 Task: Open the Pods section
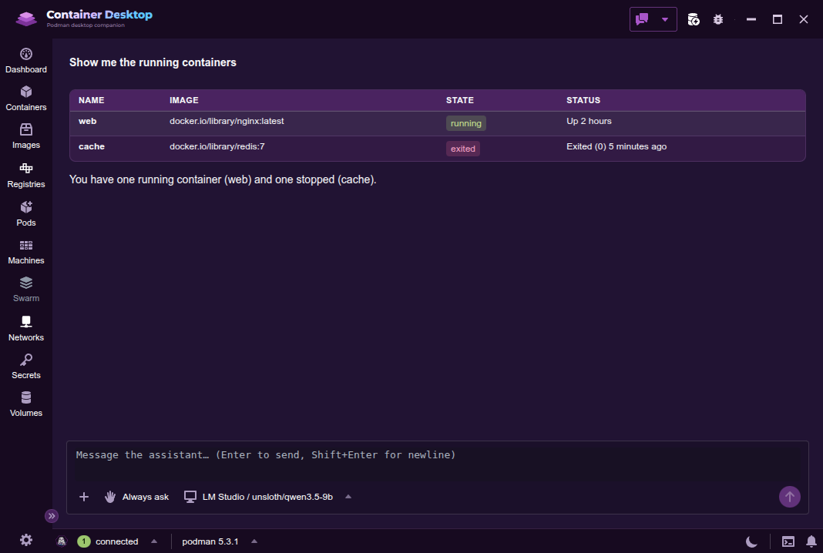click(x=25, y=214)
